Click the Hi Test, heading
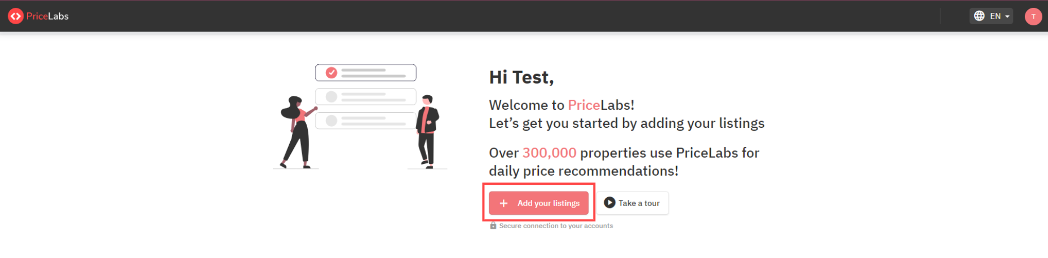Image resolution: width=1048 pixels, height=258 pixels. [521, 77]
